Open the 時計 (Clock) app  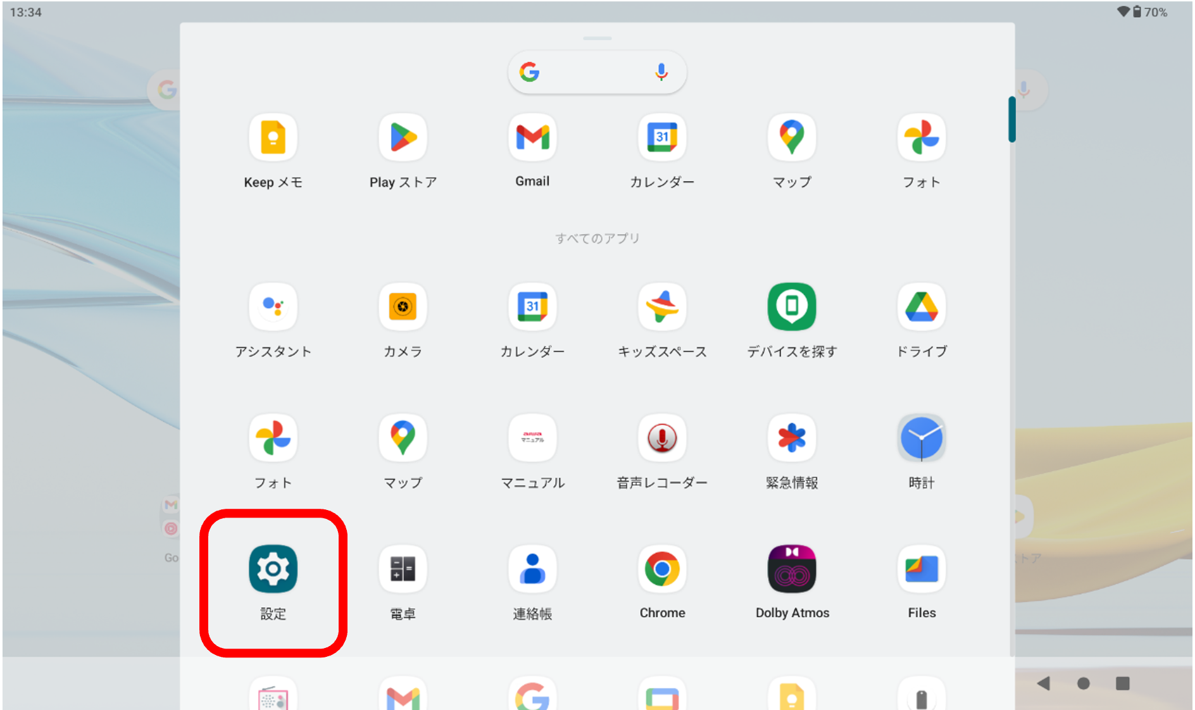click(x=922, y=437)
